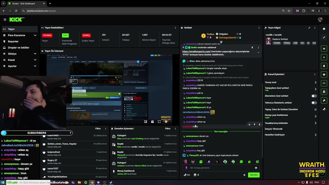This screenshot has height=185, width=329.
Task: Open Hesap yaşı kısıtlaması options
Action: (291, 116)
